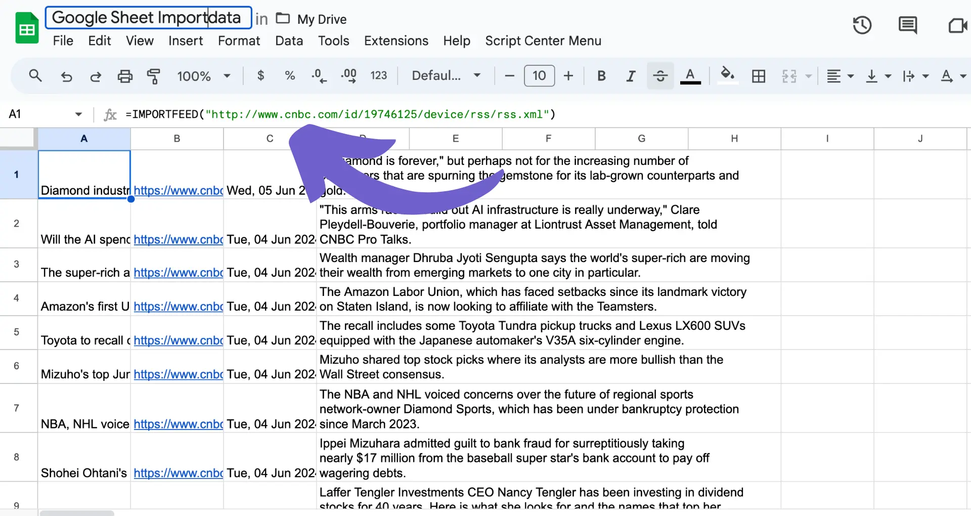Select cell 'NBA, NHL voice'
The height and width of the screenshot is (516, 971).
84,408
